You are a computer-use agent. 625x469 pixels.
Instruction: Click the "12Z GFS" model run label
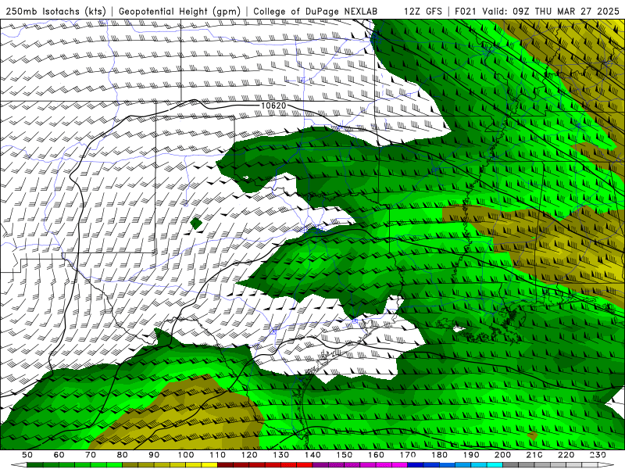click(423, 12)
